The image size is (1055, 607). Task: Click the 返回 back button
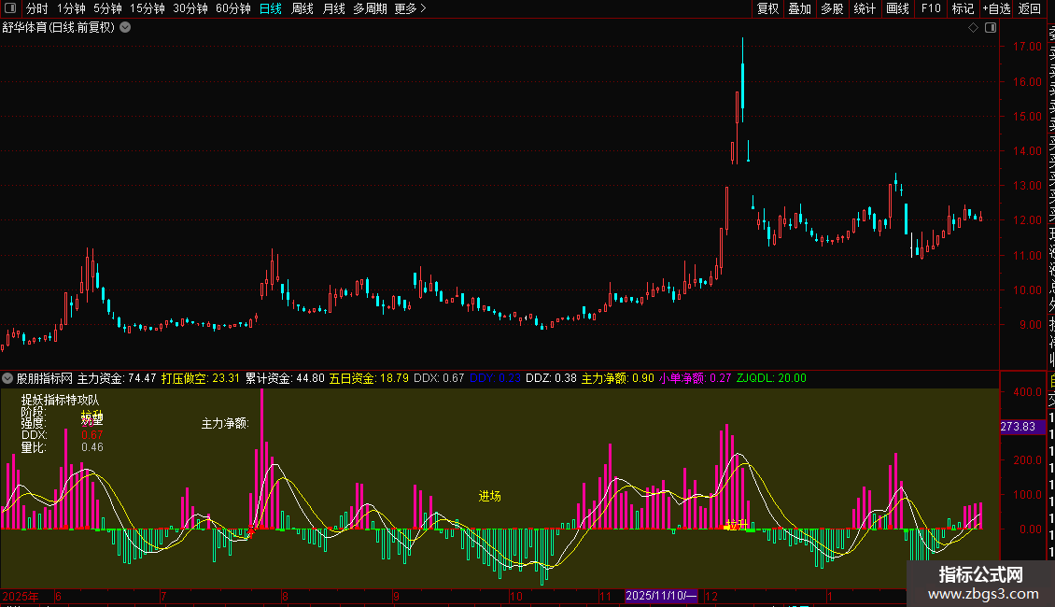(x=1030, y=8)
